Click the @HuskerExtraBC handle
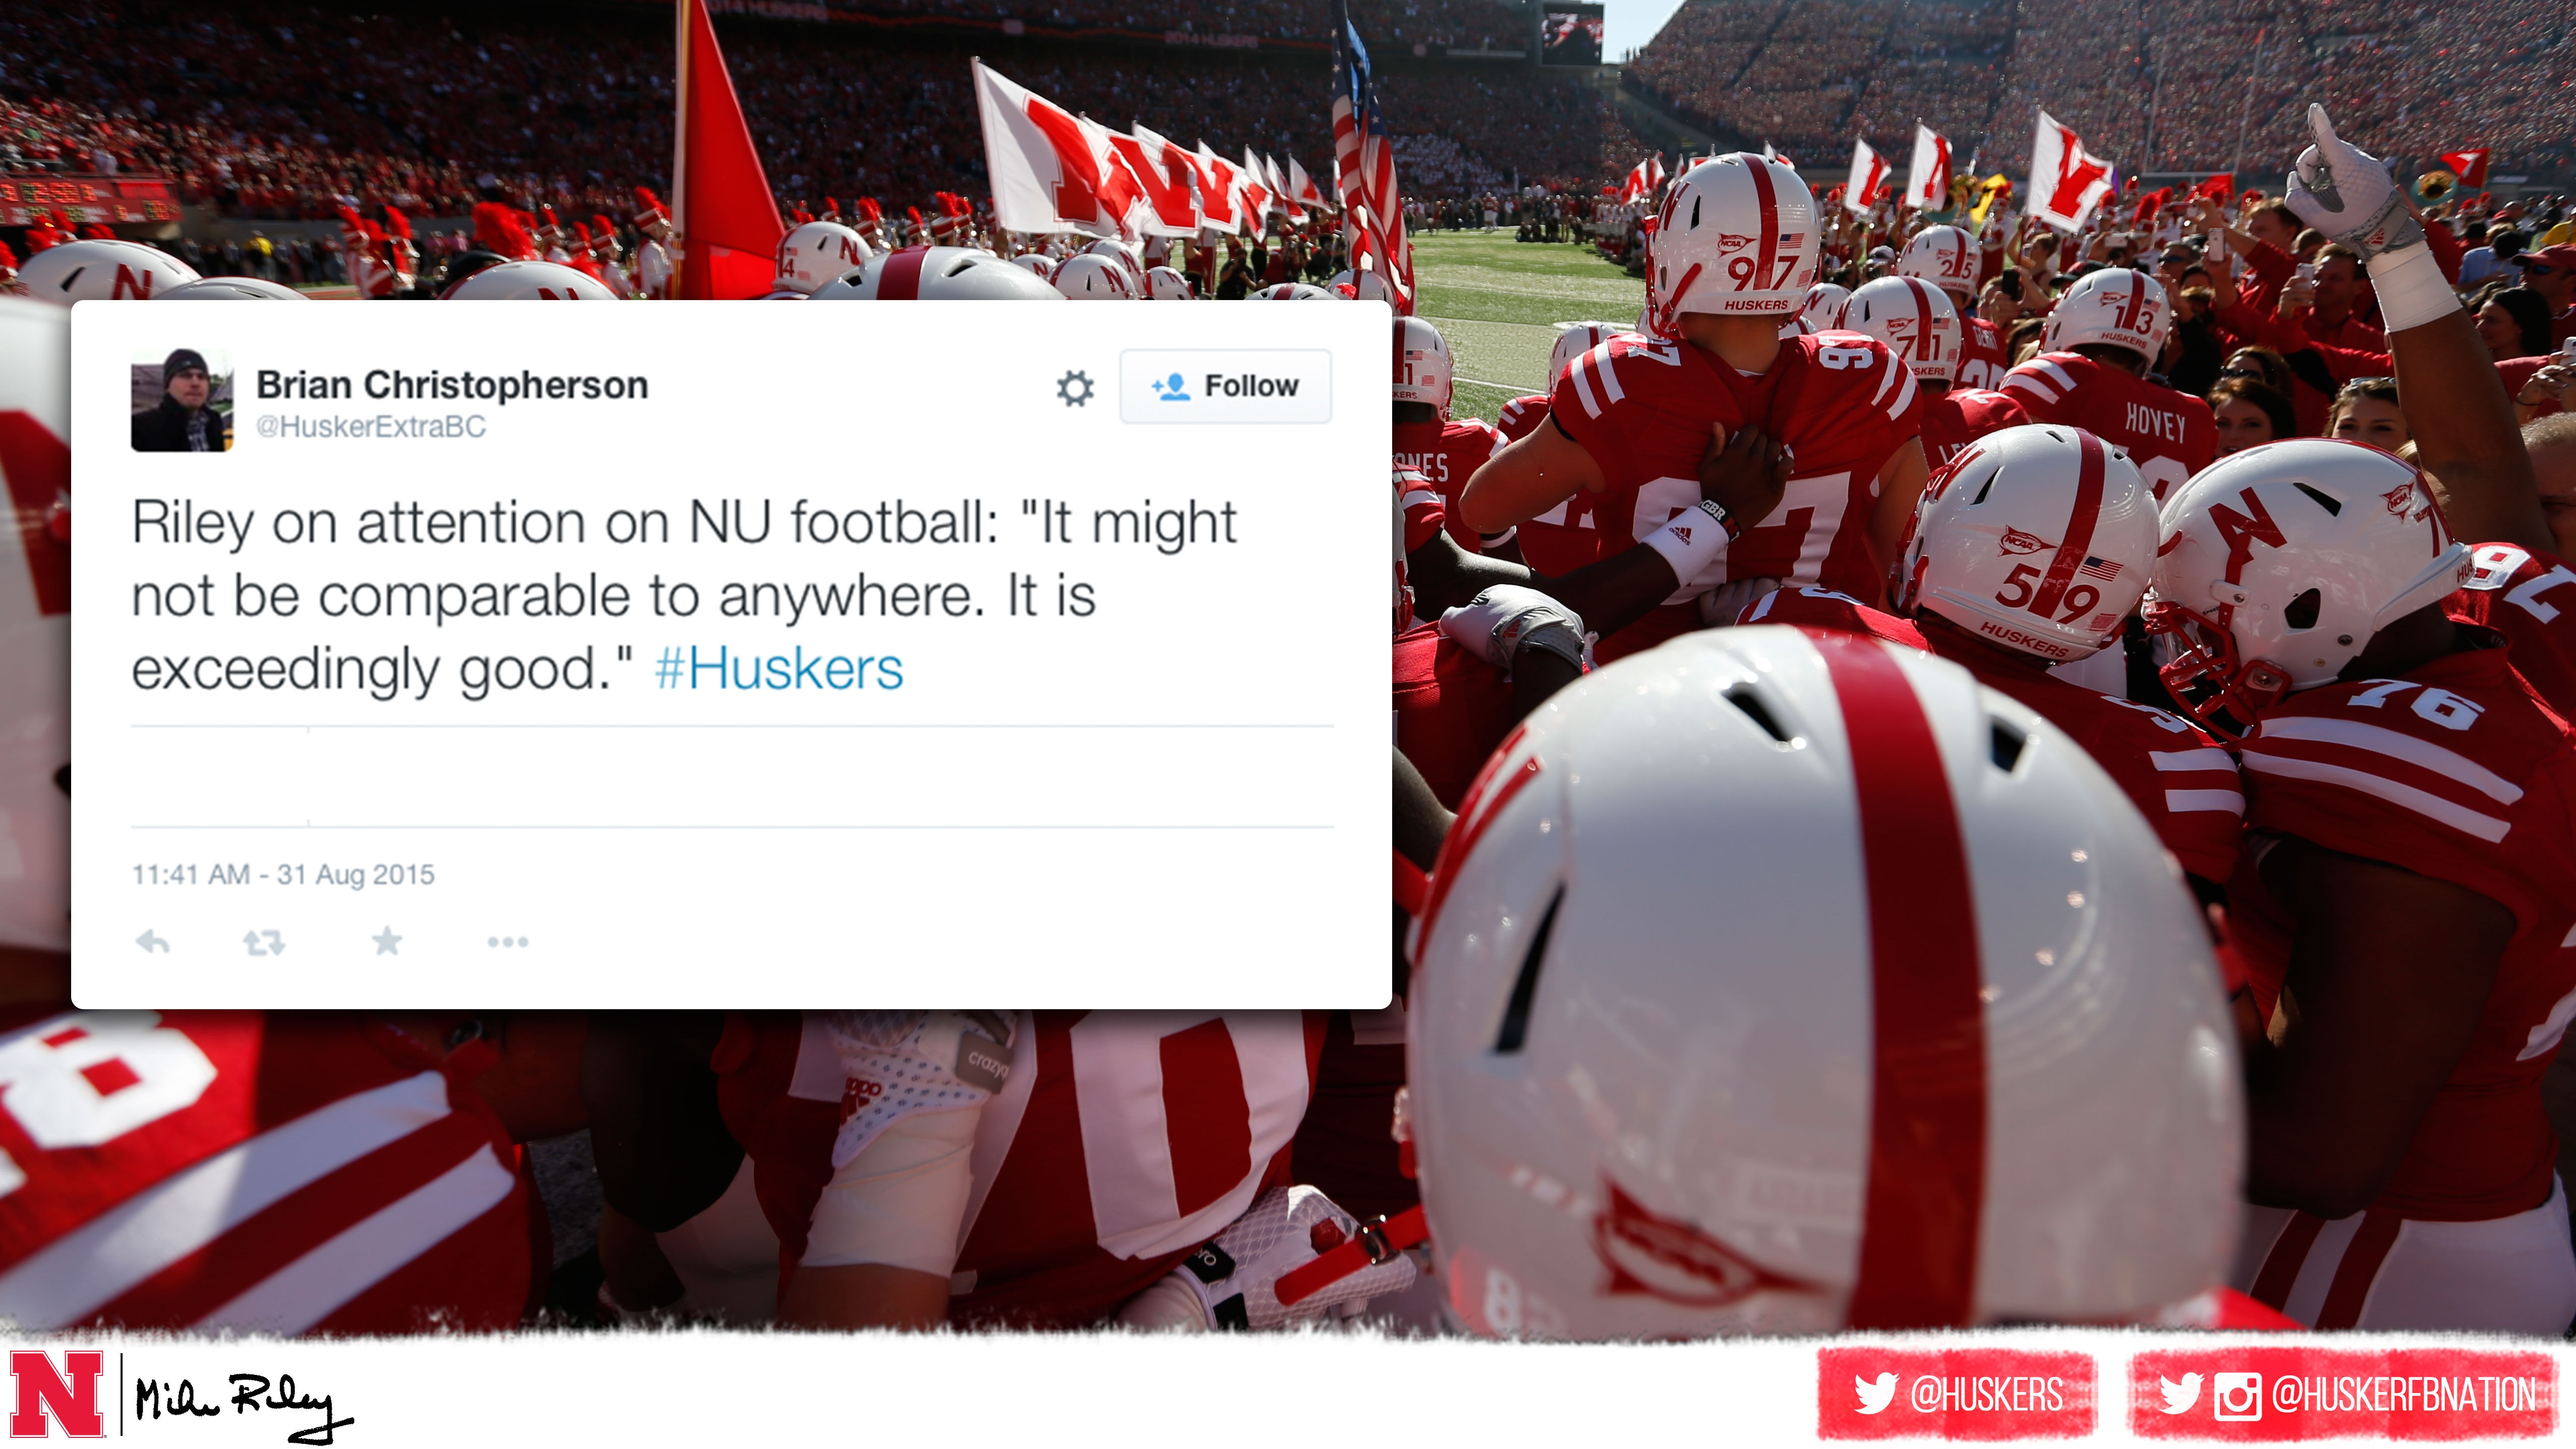 pos(371,427)
